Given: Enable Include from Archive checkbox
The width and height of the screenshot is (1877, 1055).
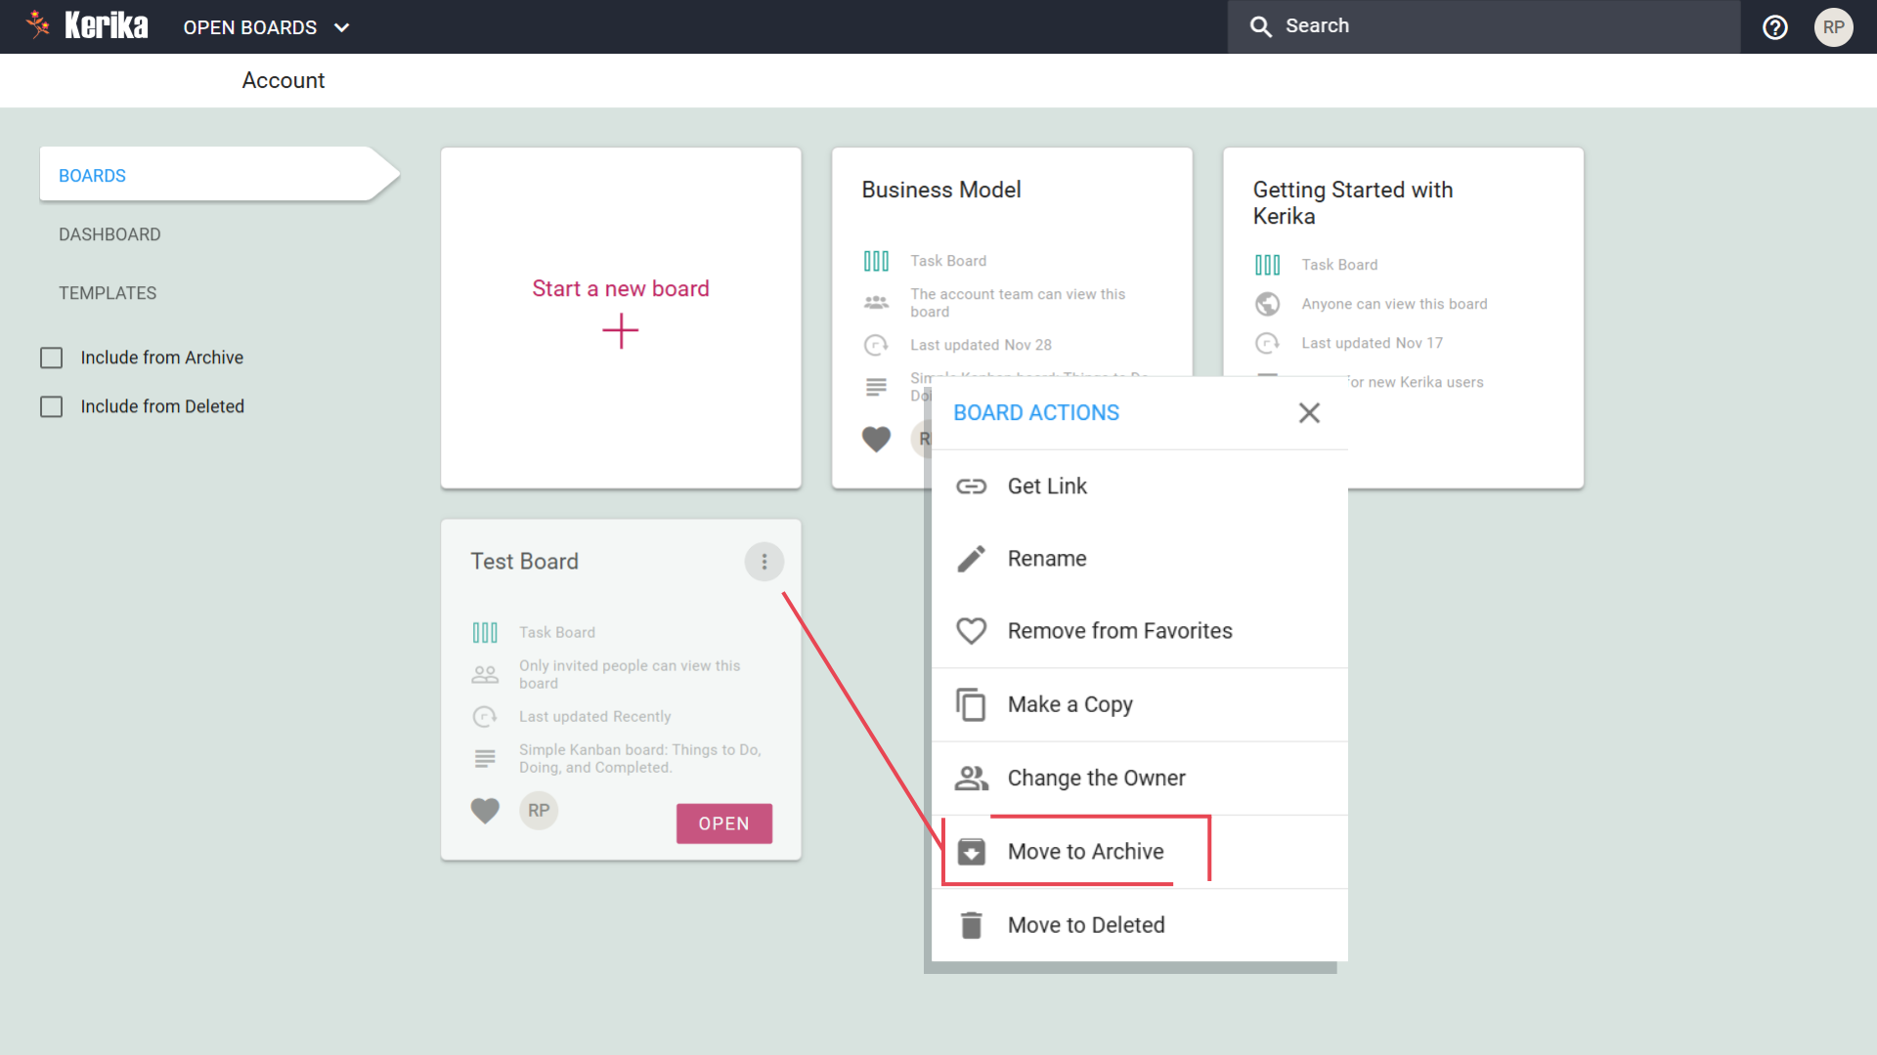Looking at the screenshot, I should [52, 359].
